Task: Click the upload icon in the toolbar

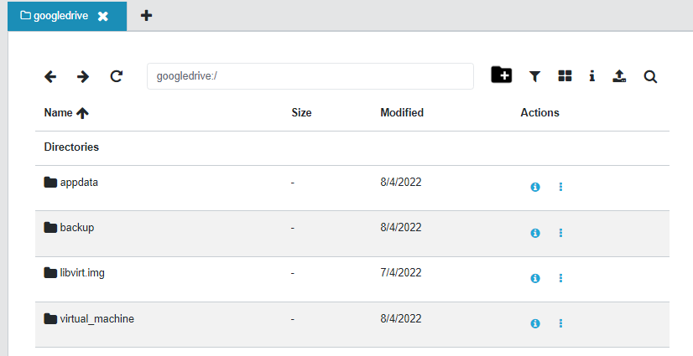Action: [x=619, y=76]
